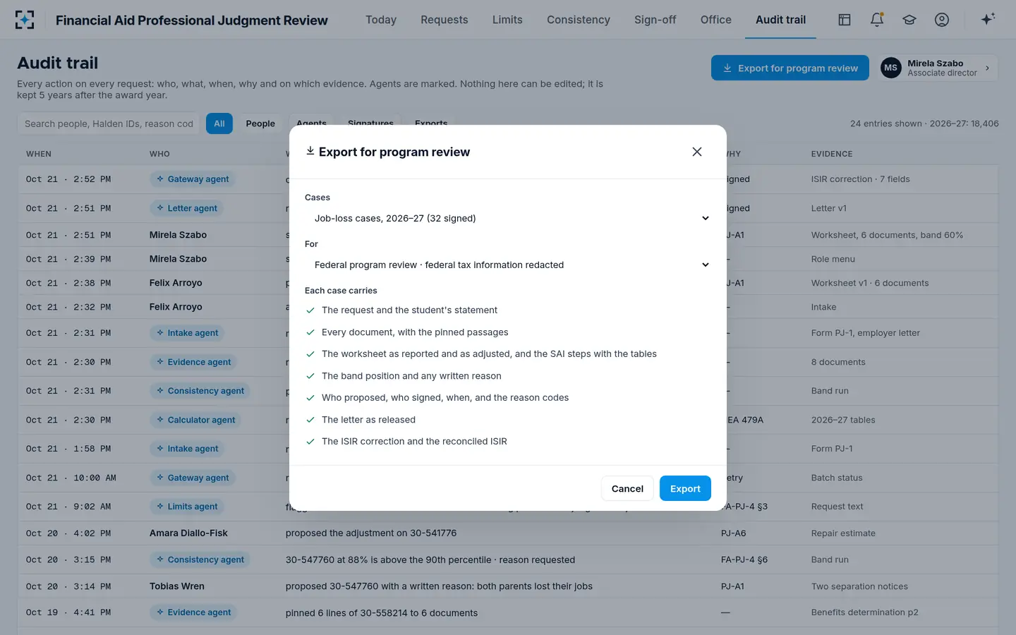Open the Consistency tab
Screen dimensions: 1016x635
[579, 20]
